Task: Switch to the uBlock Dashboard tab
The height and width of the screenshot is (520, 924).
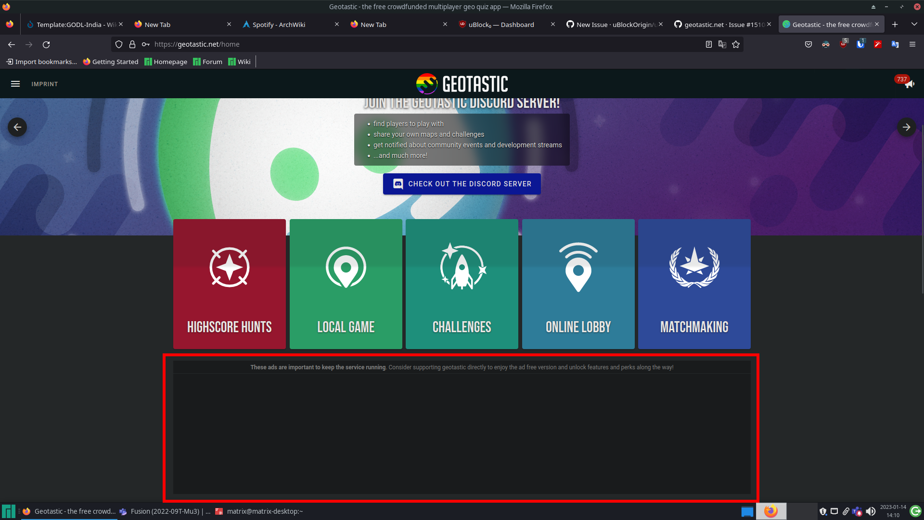Action: tap(500, 24)
